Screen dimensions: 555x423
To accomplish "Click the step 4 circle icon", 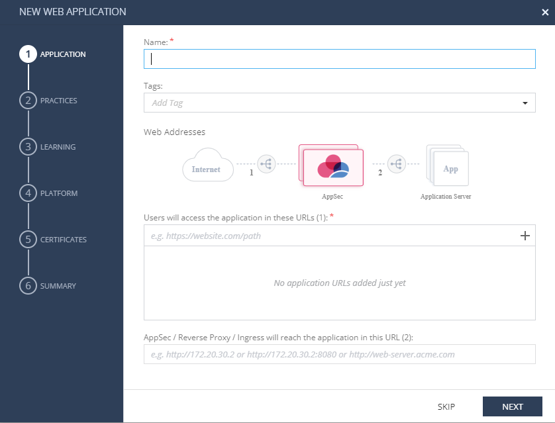I will point(28,193).
